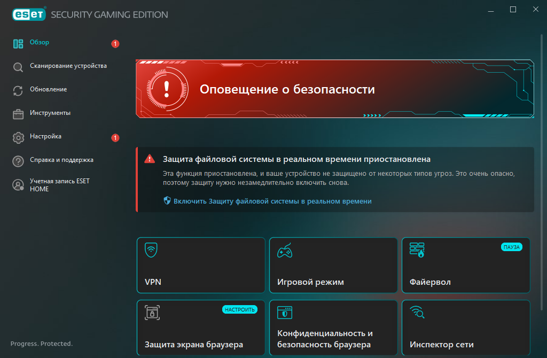Click the firewall bricks icon on Файервол tile

click(x=417, y=250)
